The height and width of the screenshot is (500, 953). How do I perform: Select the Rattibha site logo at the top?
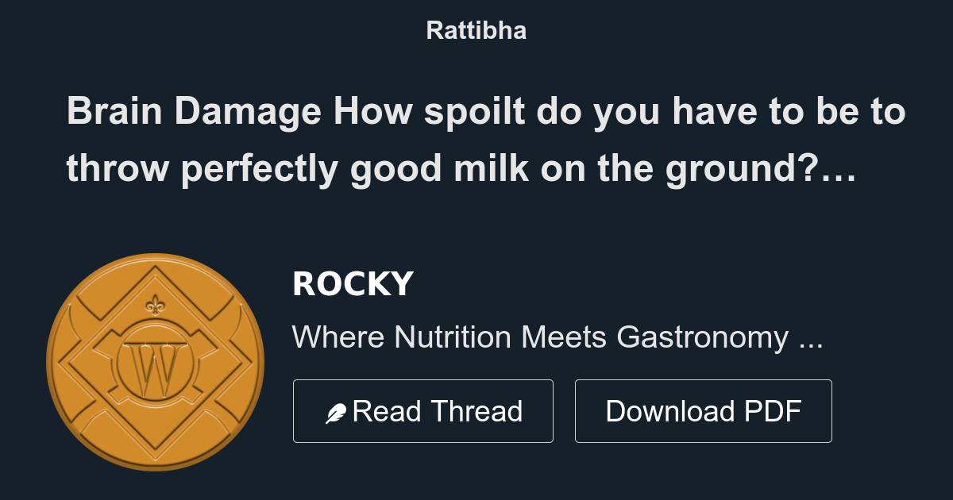[476, 30]
